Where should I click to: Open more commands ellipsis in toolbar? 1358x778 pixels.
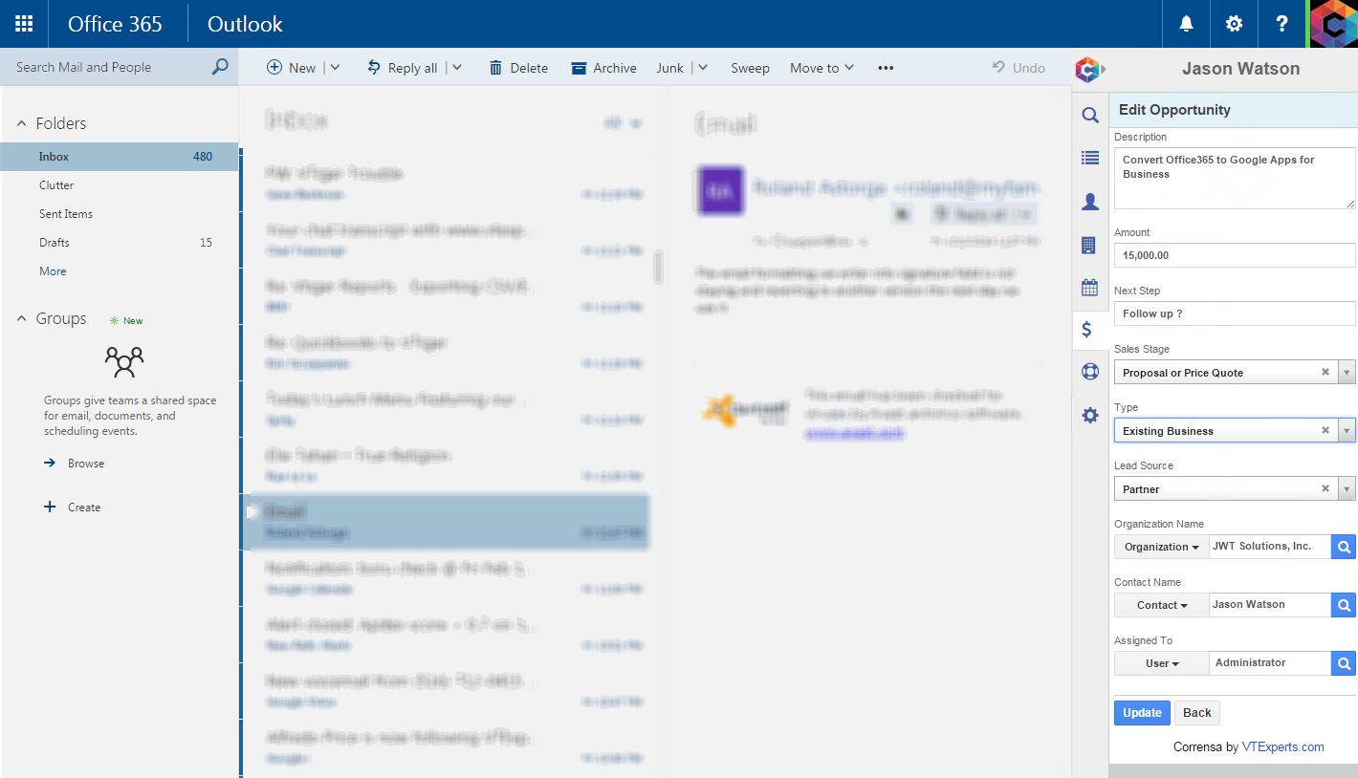click(x=886, y=68)
